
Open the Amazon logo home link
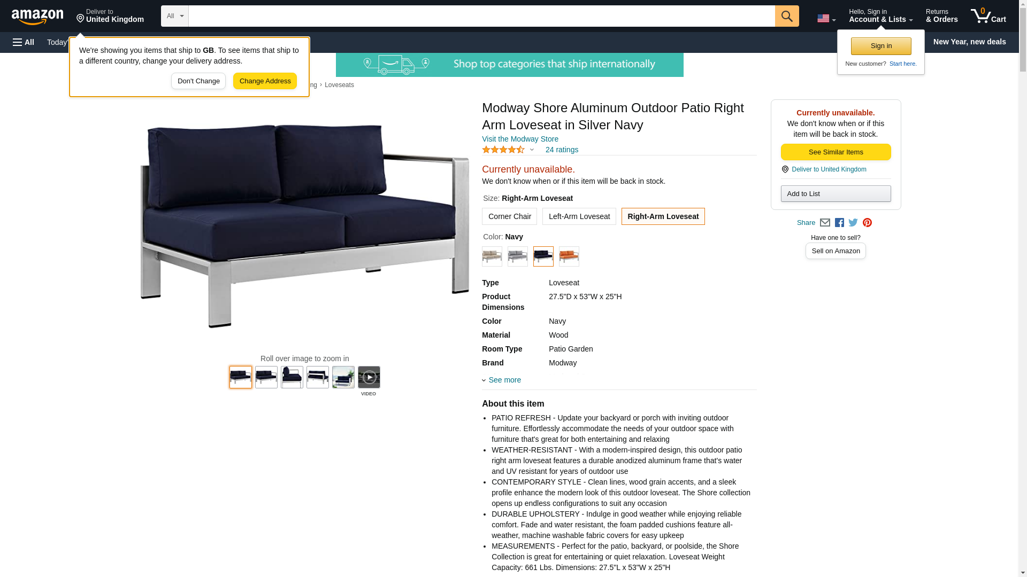(x=37, y=17)
